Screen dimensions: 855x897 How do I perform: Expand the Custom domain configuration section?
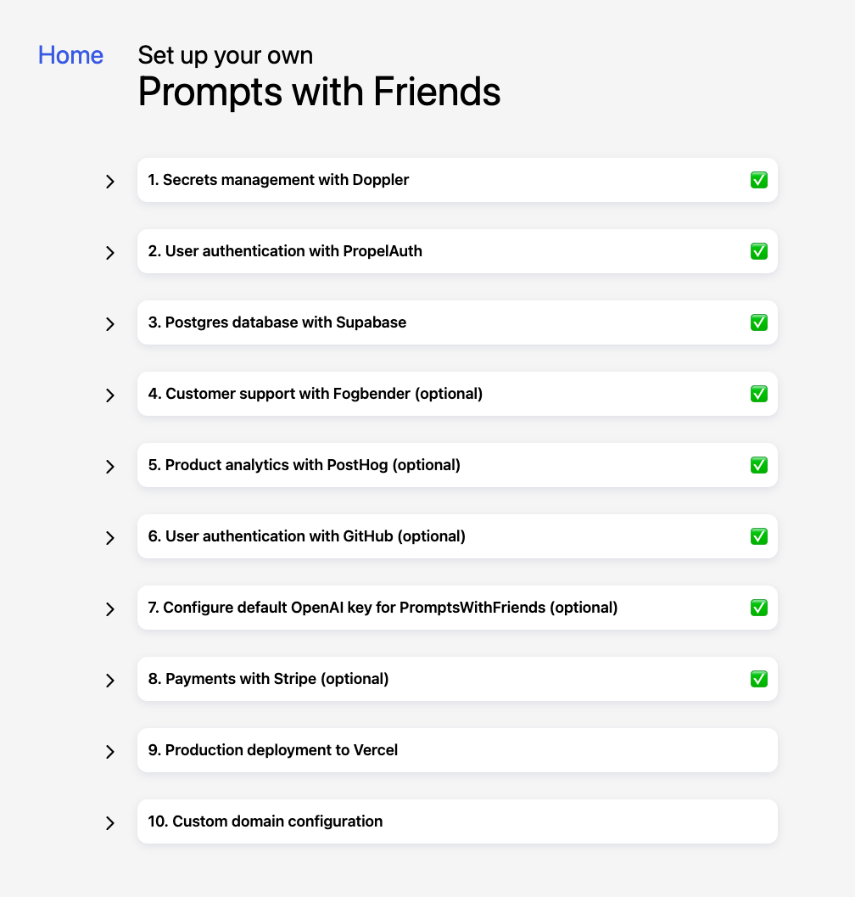pos(109,822)
